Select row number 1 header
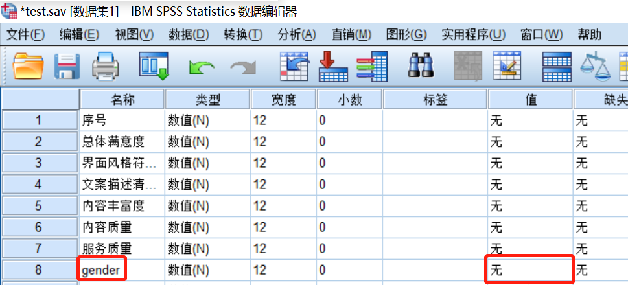This screenshot has width=628, height=285. (40, 120)
